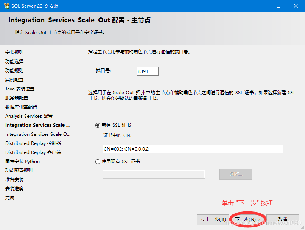Maximize the SQL Server 2019 setup window
This screenshot has height=230, width=305.
[279, 6]
